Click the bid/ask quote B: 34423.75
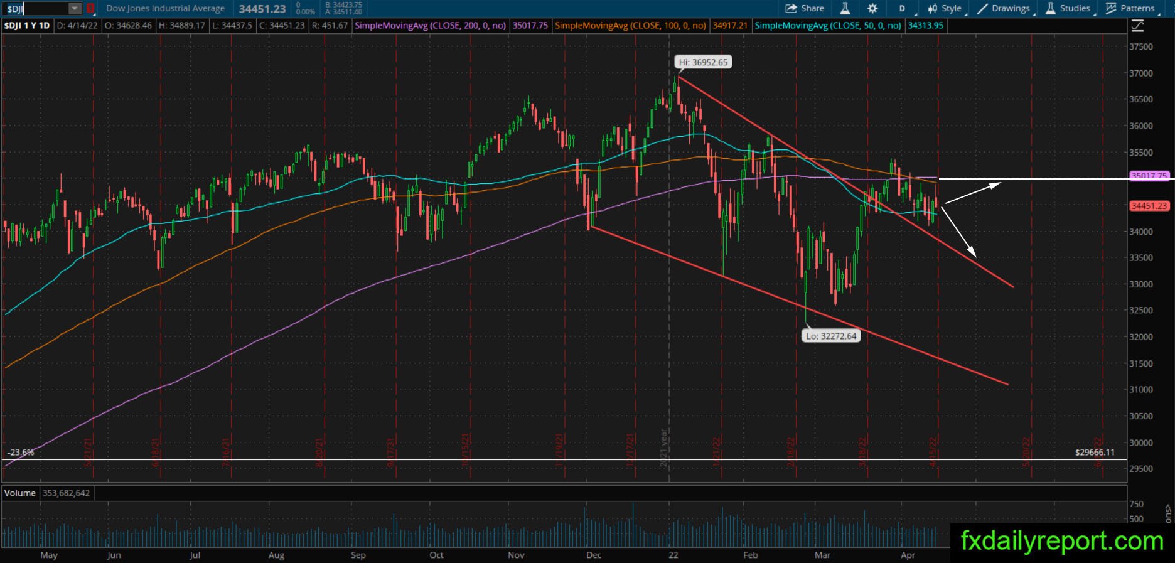 point(343,5)
